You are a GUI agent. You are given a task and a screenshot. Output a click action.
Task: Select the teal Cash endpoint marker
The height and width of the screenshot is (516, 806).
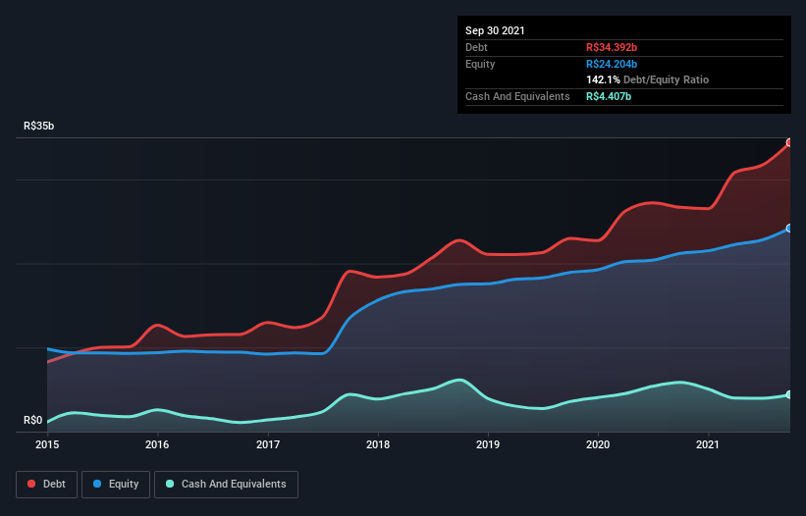pyautogui.click(x=789, y=394)
